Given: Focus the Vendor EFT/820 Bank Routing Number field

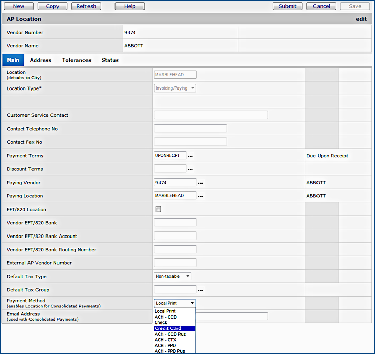Looking at the screenshot, I should click(x=175, y=250).
